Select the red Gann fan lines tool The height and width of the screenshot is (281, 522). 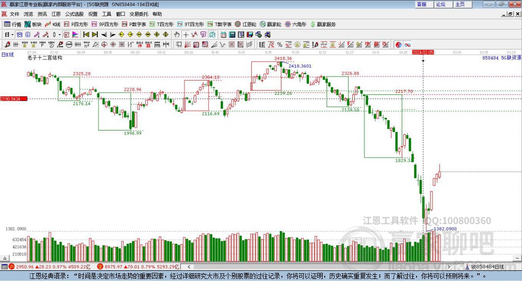188,44
